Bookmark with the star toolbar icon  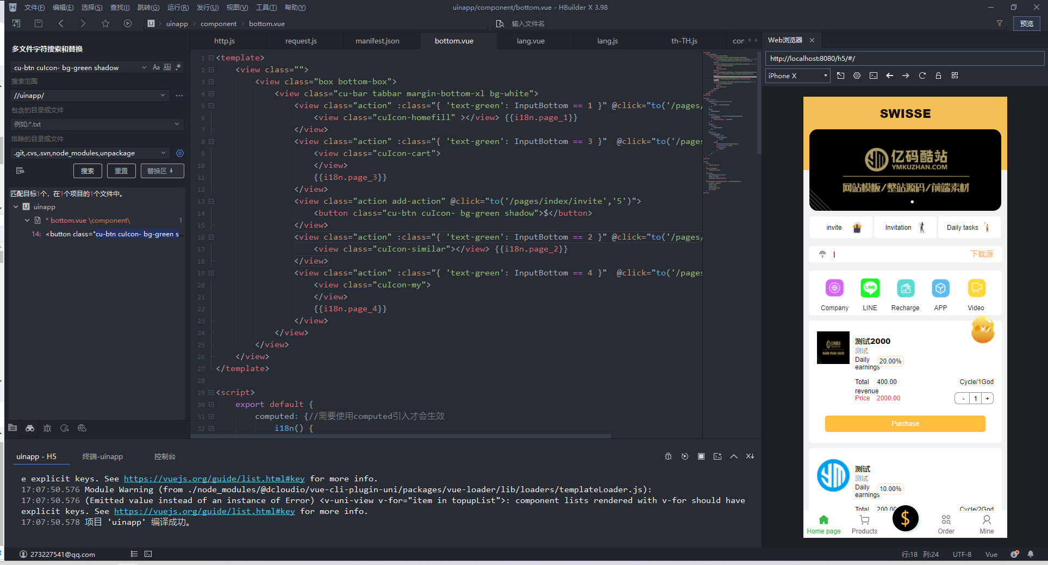(x=105, y=23)
